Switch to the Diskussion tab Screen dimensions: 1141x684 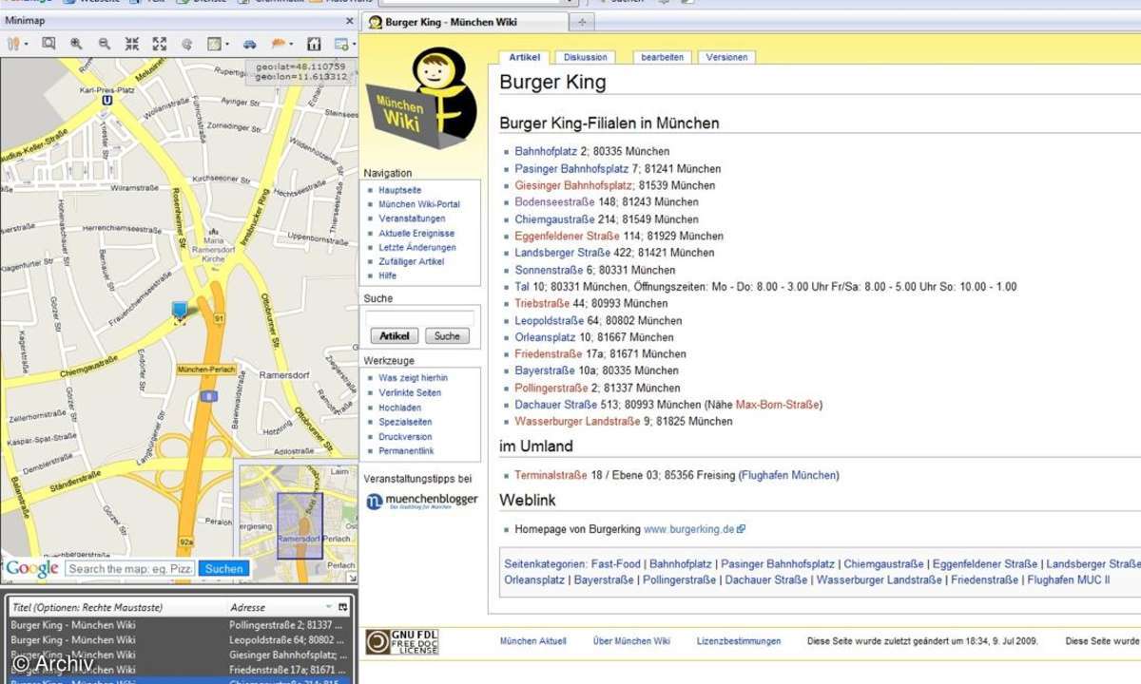pos(584,57)
